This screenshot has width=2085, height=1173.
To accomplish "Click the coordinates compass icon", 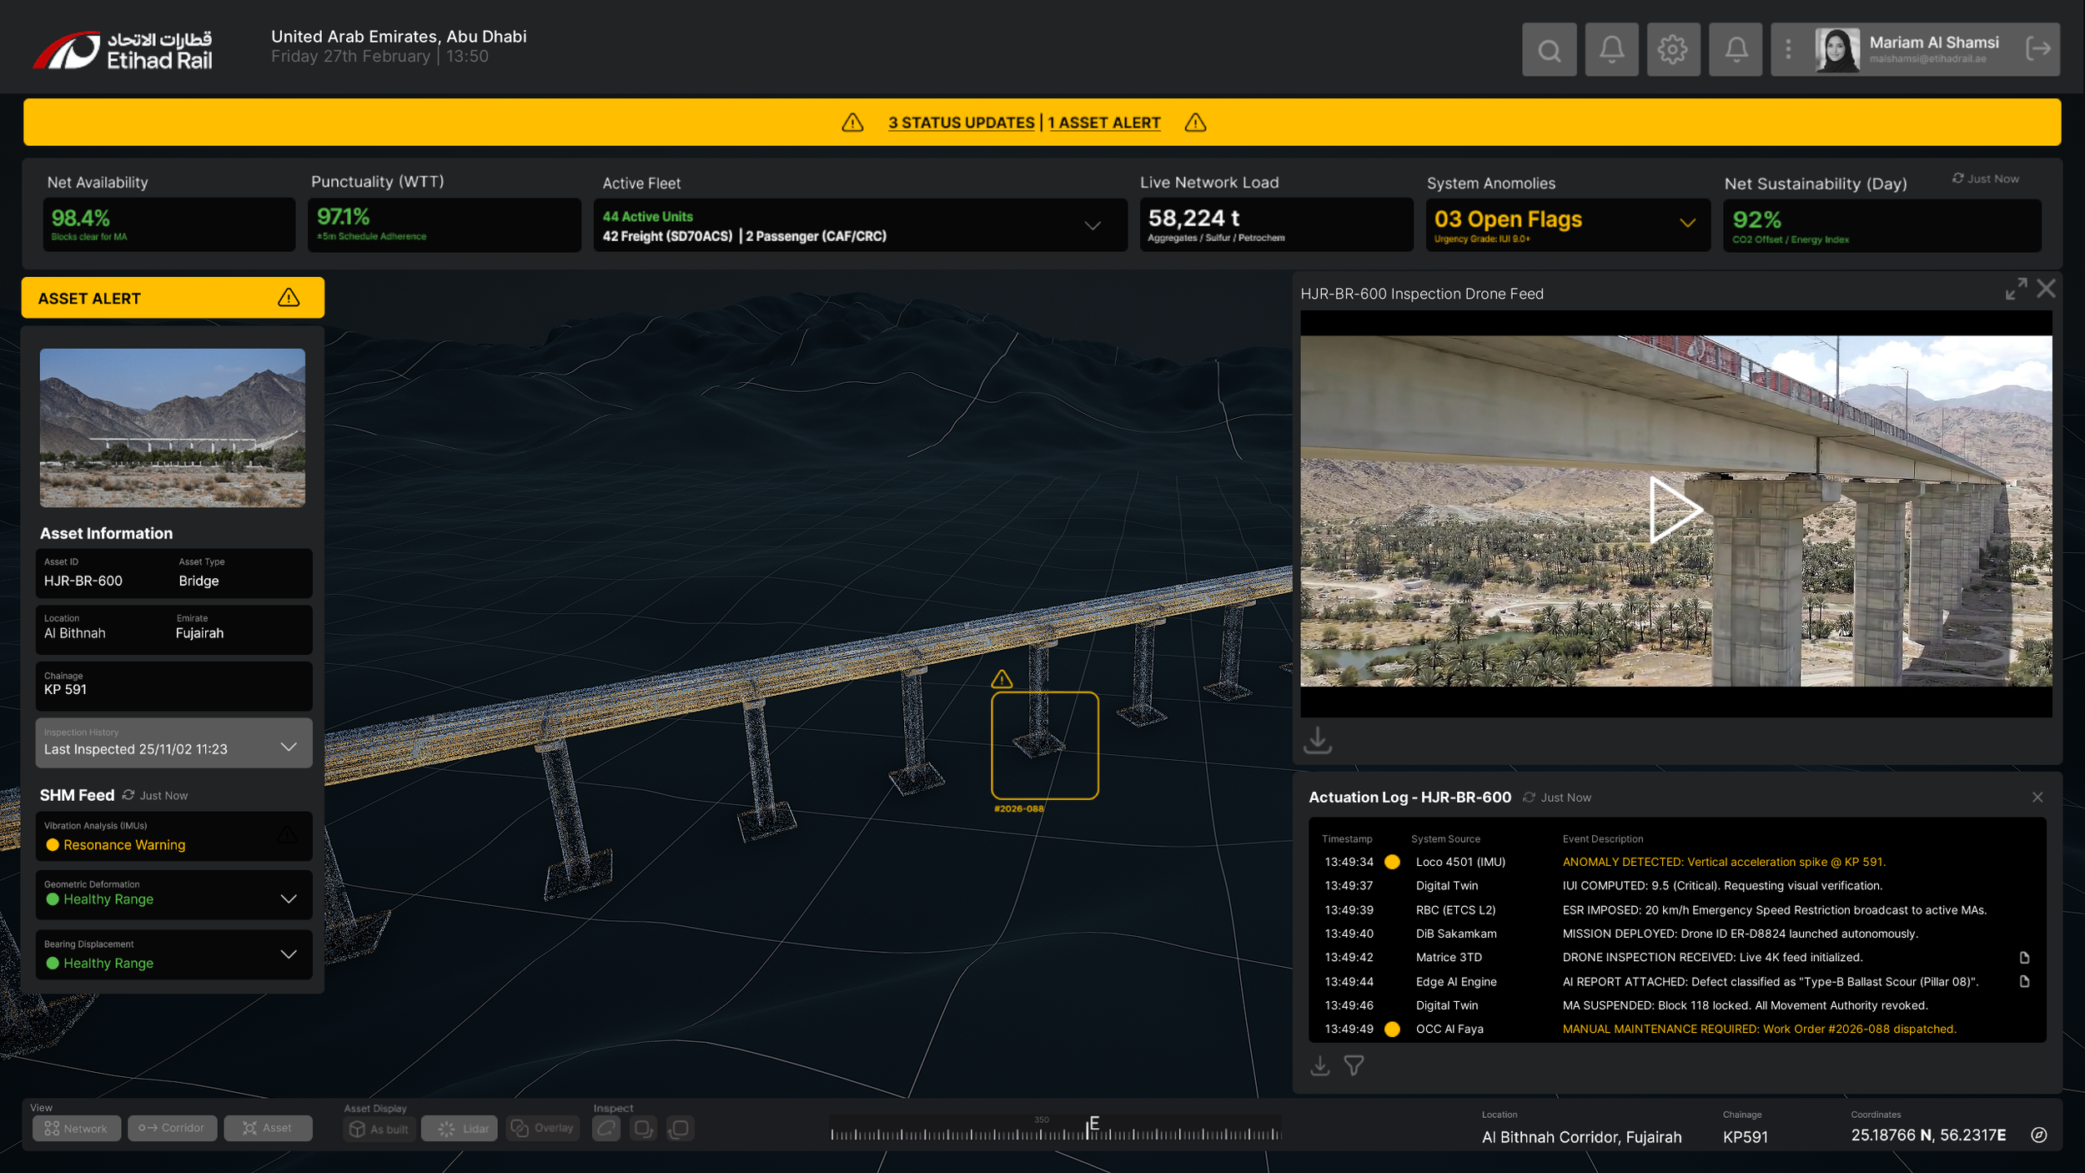I will coord(2038,1135).
